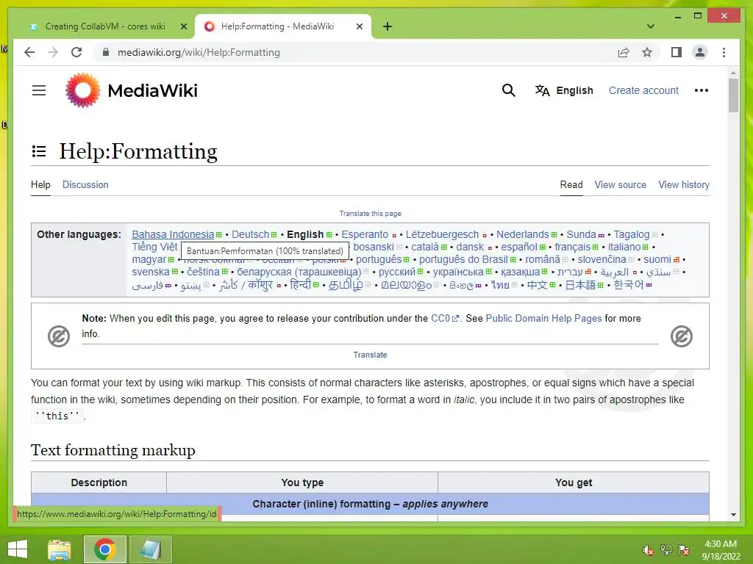Open File Explorer from the taskbar
Image resolution: width=753 pixels, height=564 pixels.
pyautogui.click(x=59, y=549)
